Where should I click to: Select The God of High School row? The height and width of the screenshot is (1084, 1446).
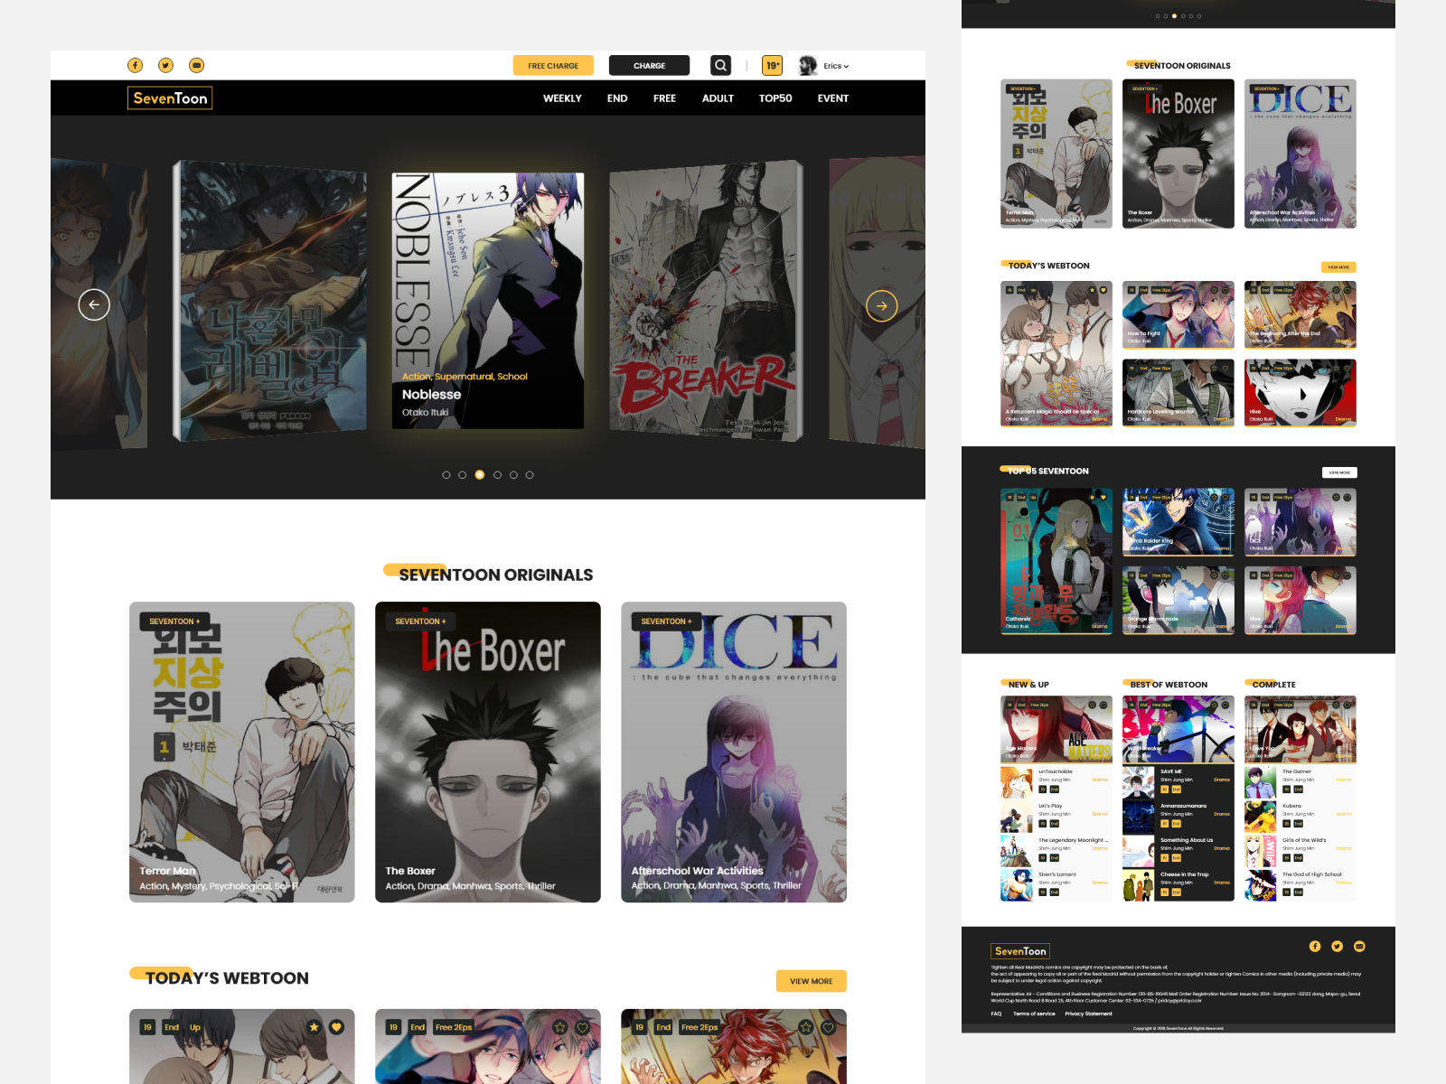(1300, 885)
